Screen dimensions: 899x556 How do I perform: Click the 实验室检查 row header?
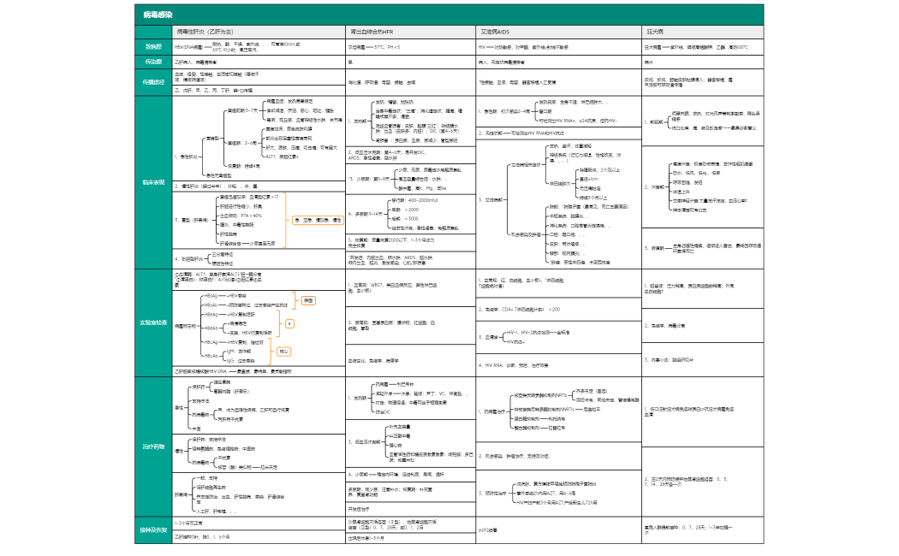(153, 322)
